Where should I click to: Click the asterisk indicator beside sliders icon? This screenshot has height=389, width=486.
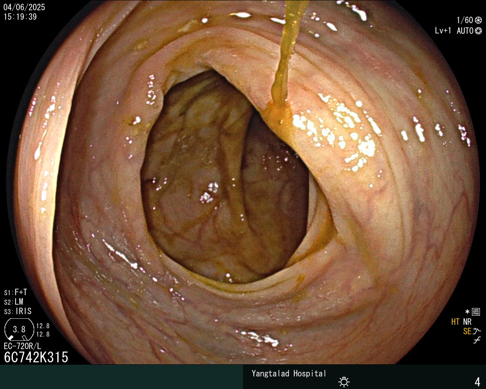click(x=467, y=312)
